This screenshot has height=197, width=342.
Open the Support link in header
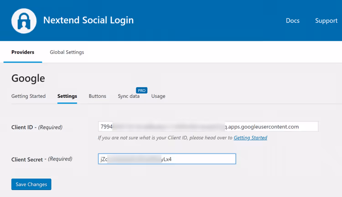(326, 21)
